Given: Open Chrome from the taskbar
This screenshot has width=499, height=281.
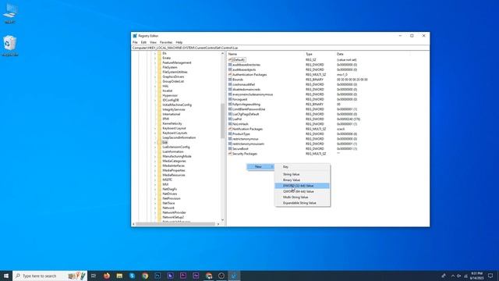Looking at the screenshot, I should 145,276.
